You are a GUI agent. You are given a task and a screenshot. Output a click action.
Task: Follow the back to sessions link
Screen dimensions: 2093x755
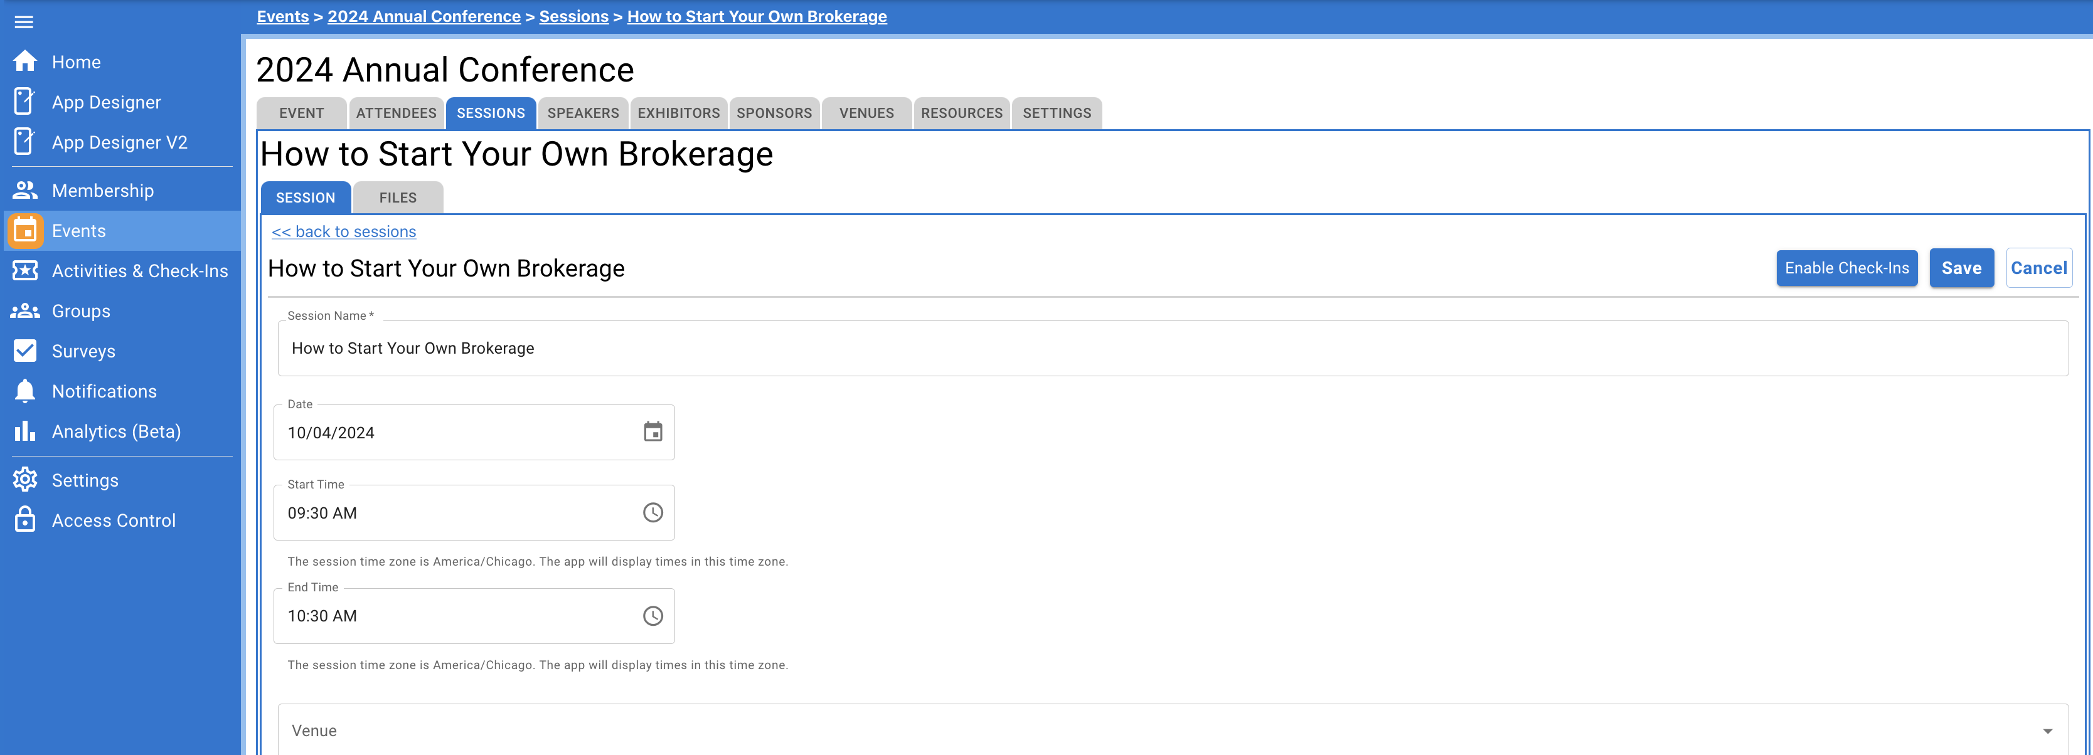click(x=344, y=231)
